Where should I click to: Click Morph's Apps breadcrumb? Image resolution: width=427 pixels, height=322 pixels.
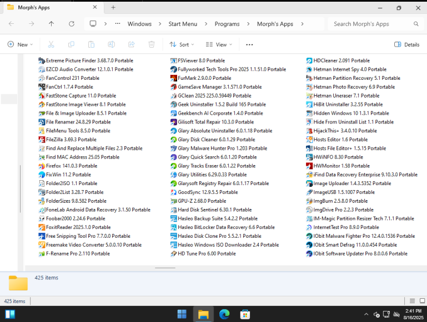pos(275,24)
